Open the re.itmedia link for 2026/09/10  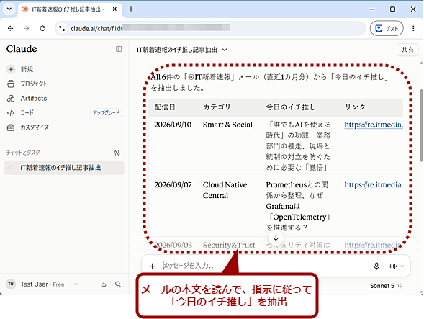(374, 125)
